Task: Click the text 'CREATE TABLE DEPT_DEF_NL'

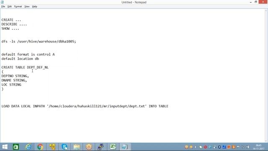Action: click(x=25, y=67)
